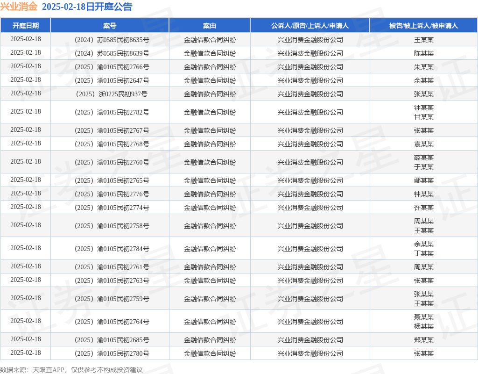Click the 兴业消金 title link
Screen dimensions: 478x374
19,7
